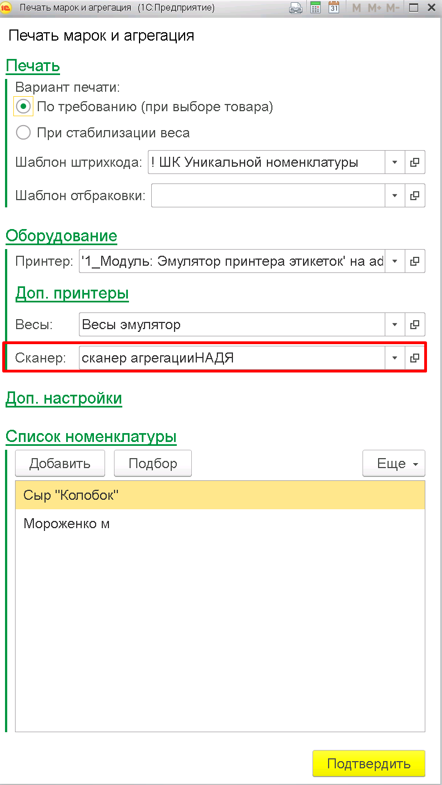Close the Печать марок и агрегация window
This screenshot has width=442, height=785.
point(431,8)
